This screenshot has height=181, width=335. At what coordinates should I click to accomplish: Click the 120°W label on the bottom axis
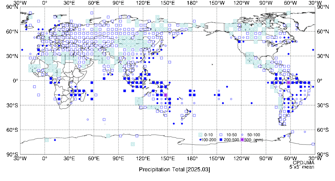241,159
